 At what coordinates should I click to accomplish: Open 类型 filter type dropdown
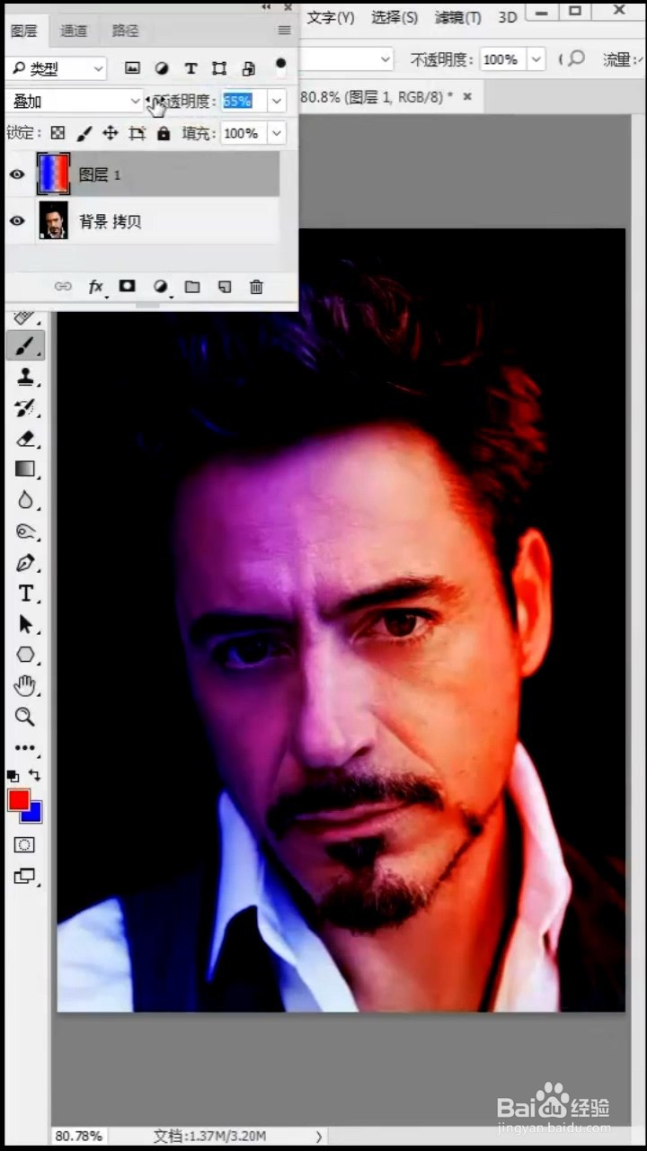57,68
